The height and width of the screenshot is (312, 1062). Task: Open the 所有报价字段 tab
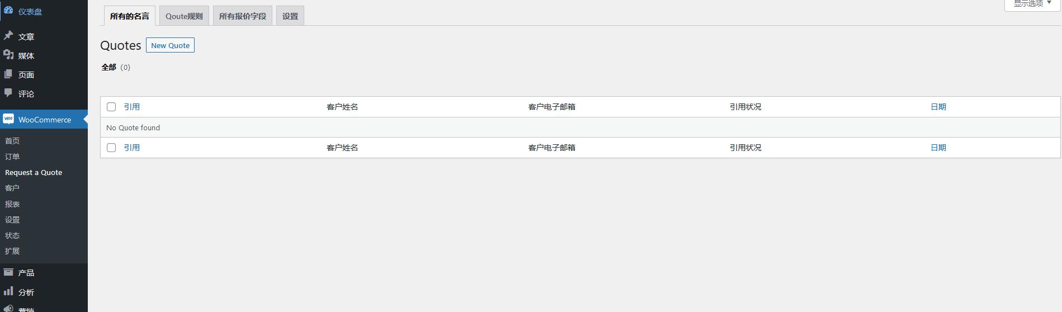pyautogui.click(x=243, y=16)
